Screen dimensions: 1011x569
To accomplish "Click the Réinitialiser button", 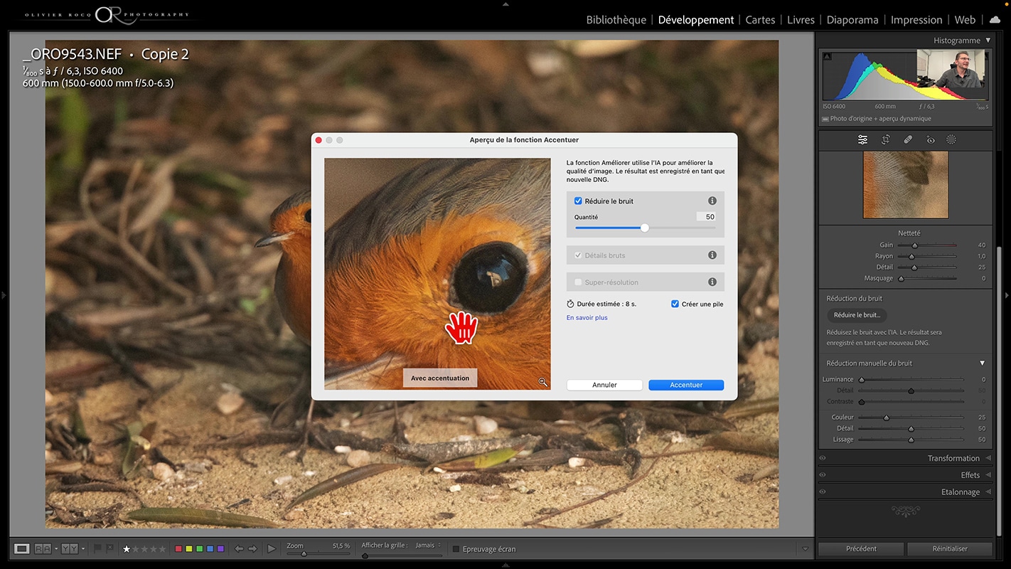I will (x=950, y=549).
